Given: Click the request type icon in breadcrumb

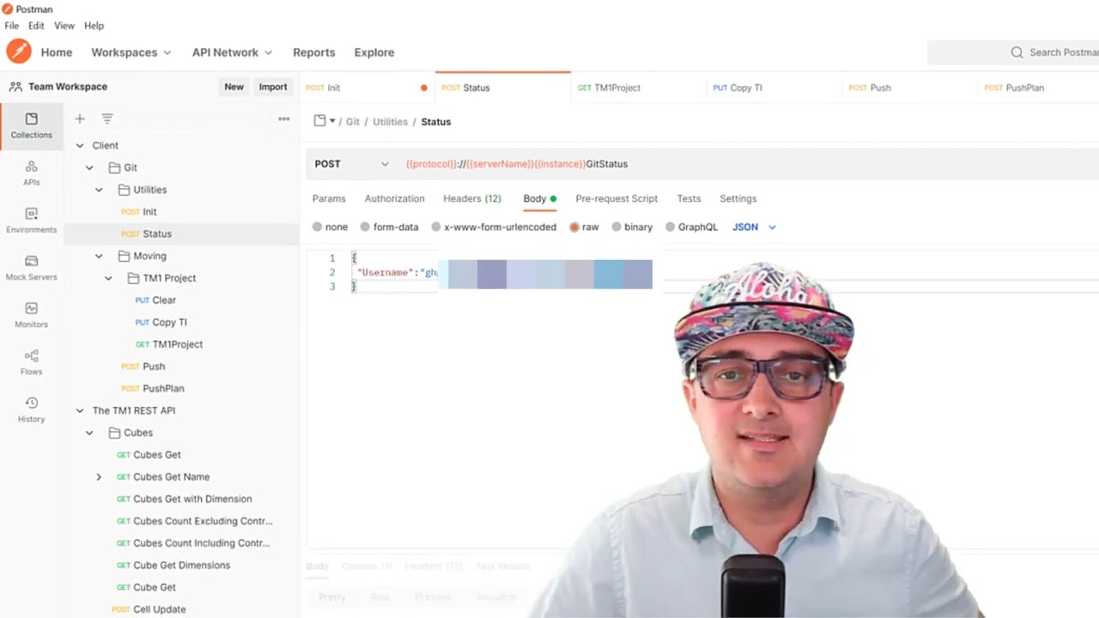Looking at the screenshot, I should (x=320, y=121).
